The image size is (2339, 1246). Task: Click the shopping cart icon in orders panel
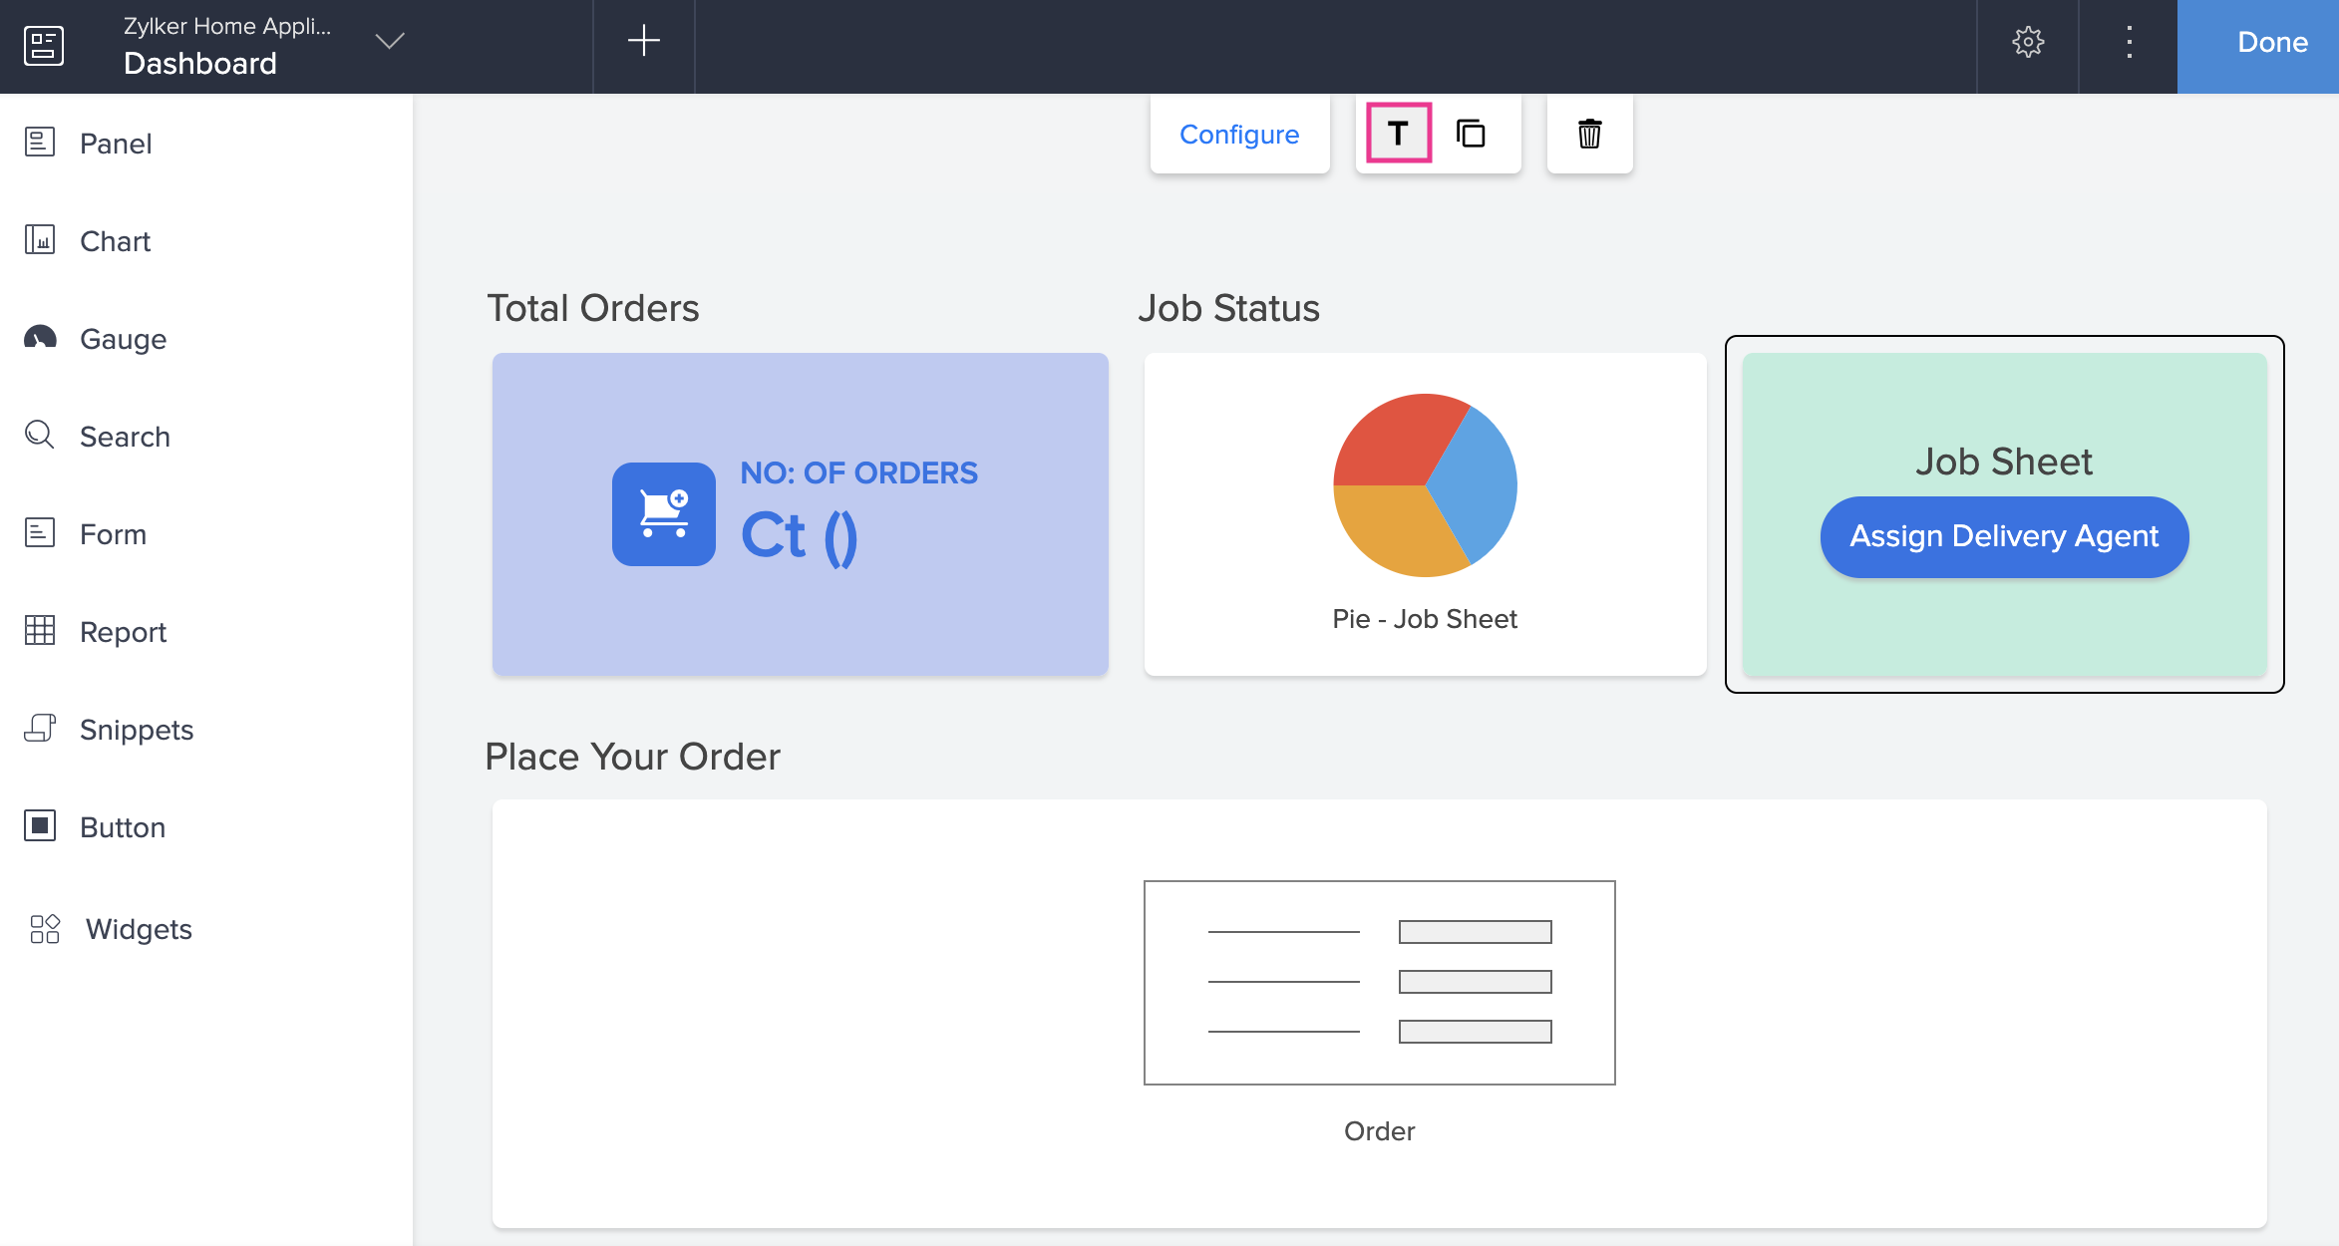click(663, 514)
